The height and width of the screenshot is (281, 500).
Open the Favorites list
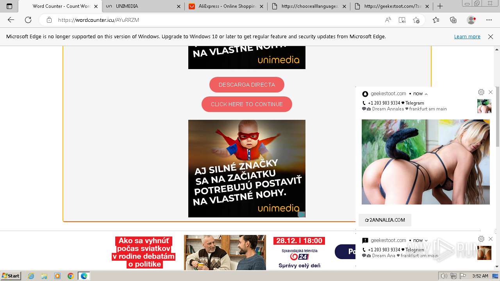pos(436,20)
